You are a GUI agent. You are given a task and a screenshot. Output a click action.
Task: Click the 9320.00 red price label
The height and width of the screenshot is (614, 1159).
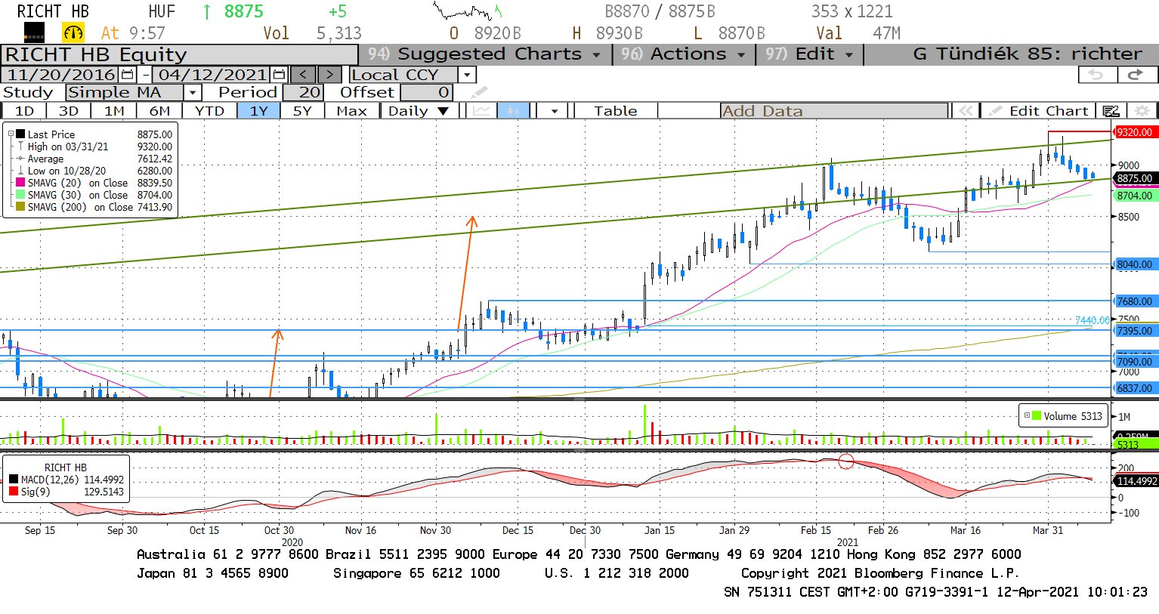coord(1135,132)
